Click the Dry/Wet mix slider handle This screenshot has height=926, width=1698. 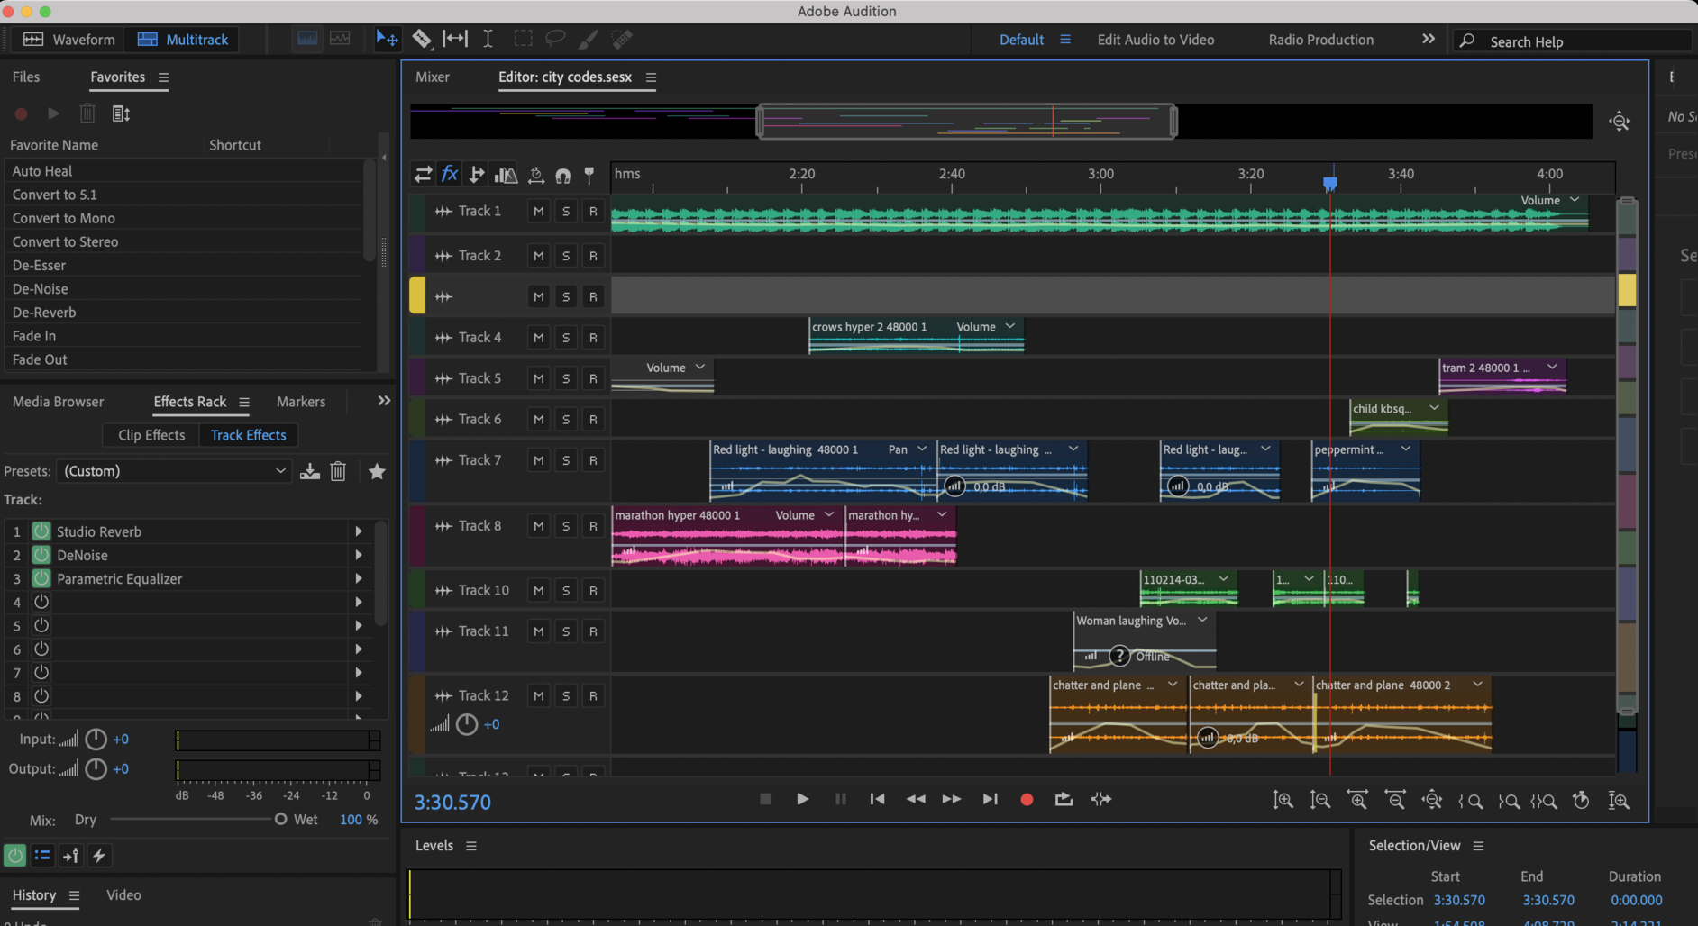point(280,820)
